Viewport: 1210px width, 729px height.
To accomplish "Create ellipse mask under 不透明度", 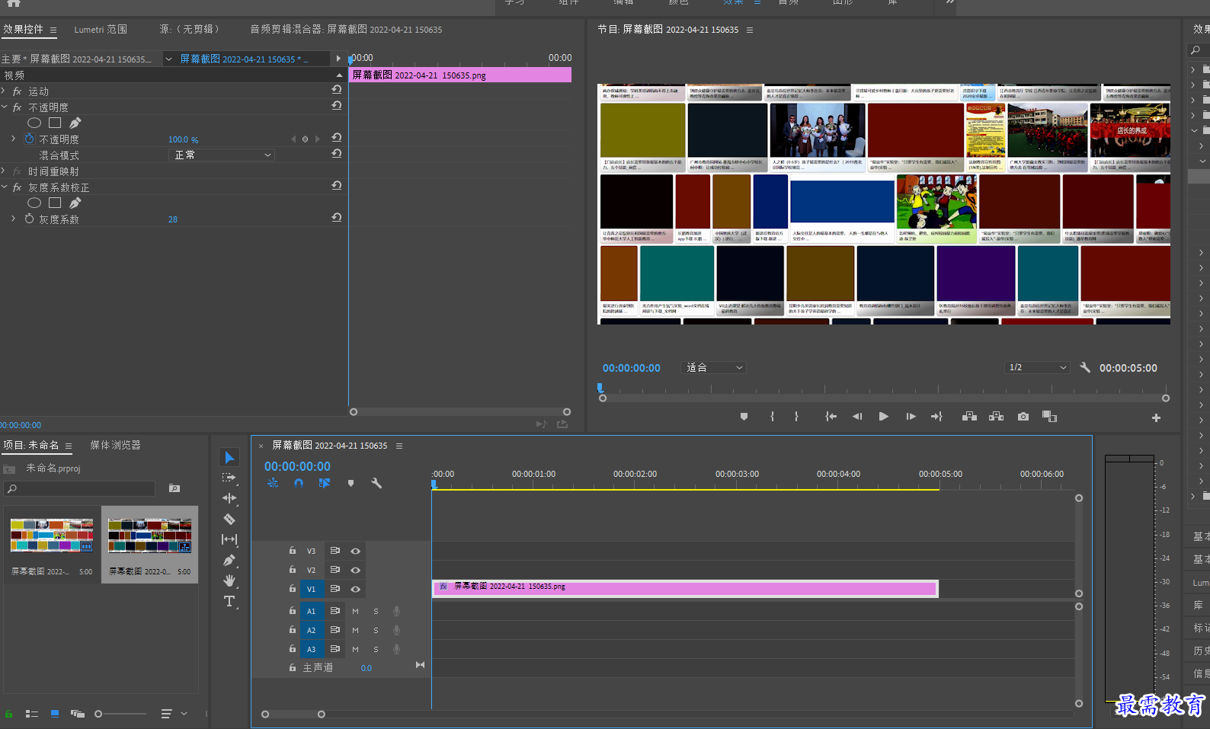I will 34,123.
